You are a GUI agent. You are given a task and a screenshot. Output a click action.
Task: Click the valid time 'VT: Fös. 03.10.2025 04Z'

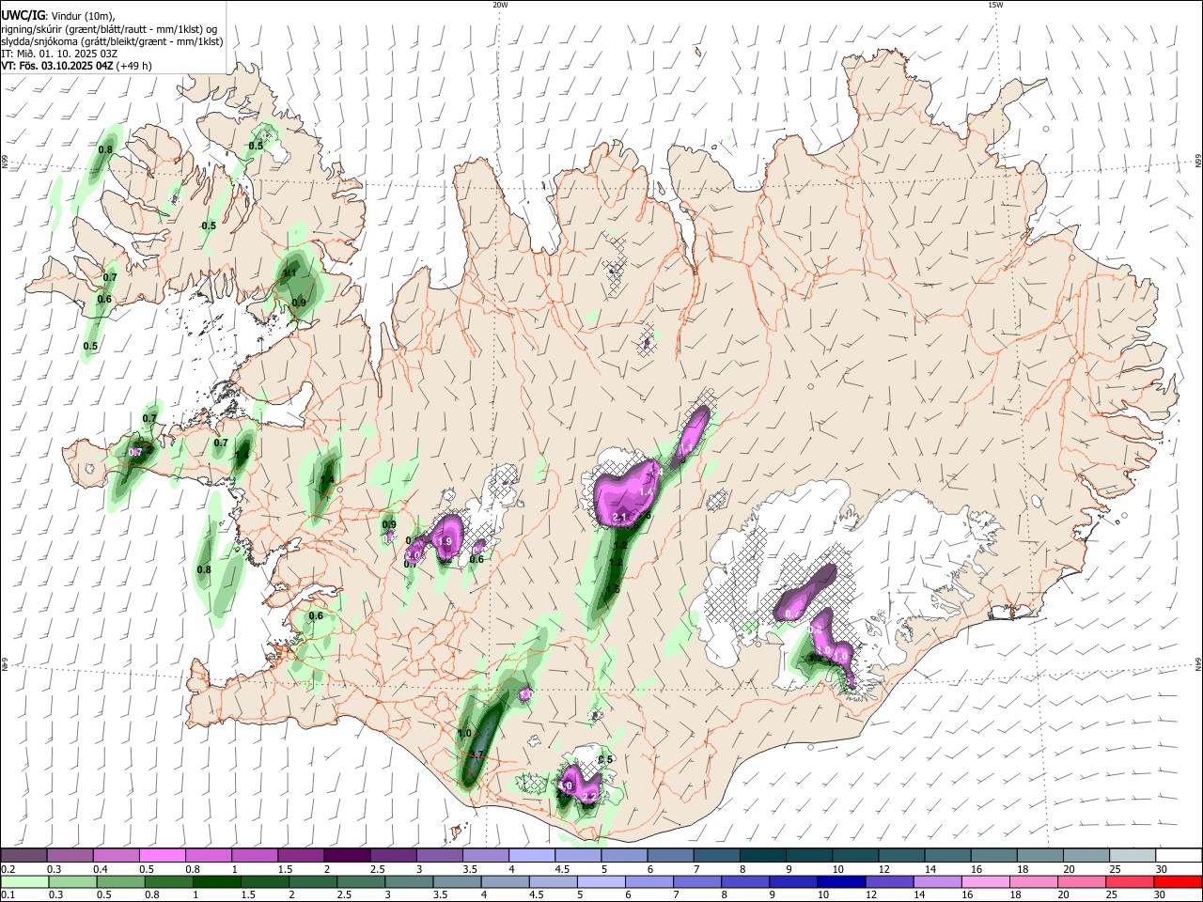coord(57,66)
